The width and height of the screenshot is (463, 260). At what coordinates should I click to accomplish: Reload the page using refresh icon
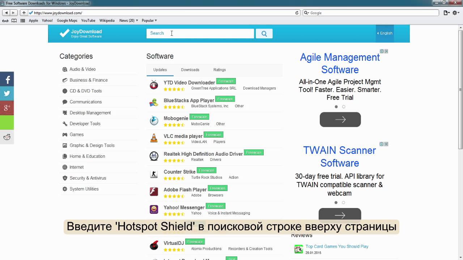pyautogui.click(x=297, y=13)
